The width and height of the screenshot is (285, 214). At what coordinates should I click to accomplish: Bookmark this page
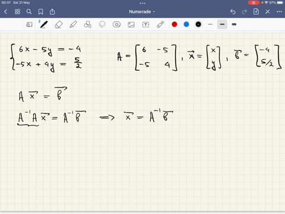pos(40,12)
